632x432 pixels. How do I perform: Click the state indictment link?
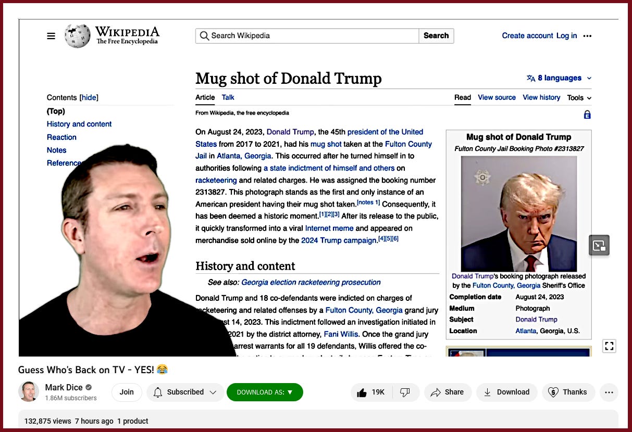click(x=329, y=168)
